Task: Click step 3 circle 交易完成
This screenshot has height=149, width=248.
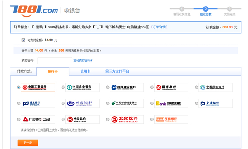Action: tap(229, 9)
